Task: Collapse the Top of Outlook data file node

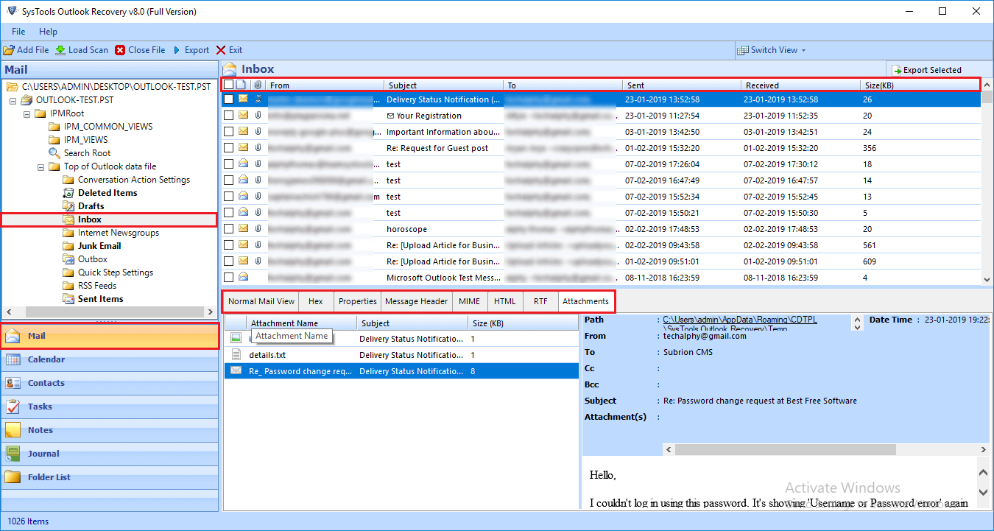Action: click(40, 166)
